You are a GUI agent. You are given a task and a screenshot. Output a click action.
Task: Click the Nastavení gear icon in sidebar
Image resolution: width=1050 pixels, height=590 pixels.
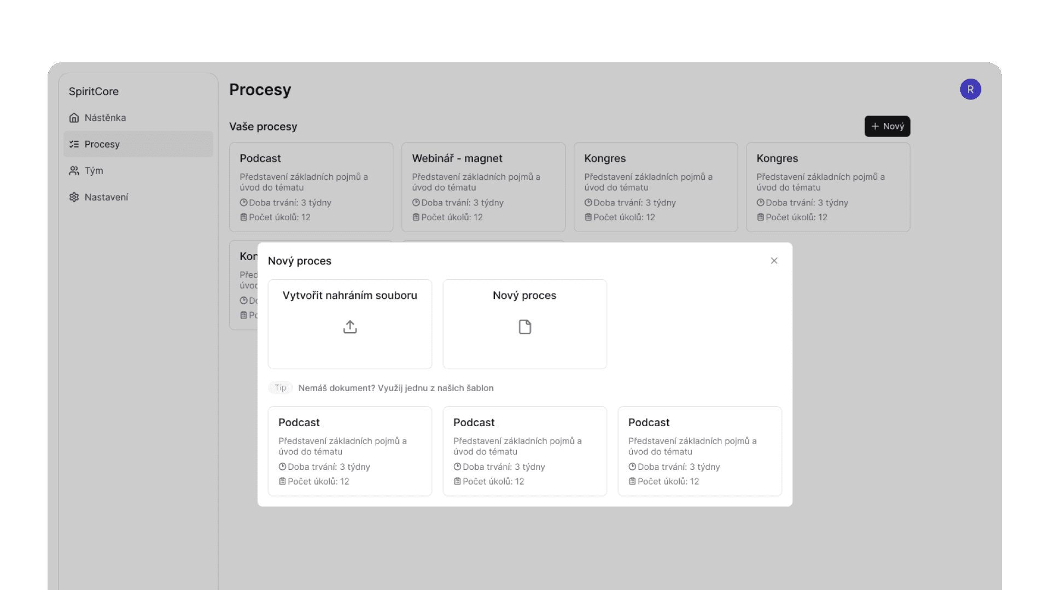(x=74, y=197)
